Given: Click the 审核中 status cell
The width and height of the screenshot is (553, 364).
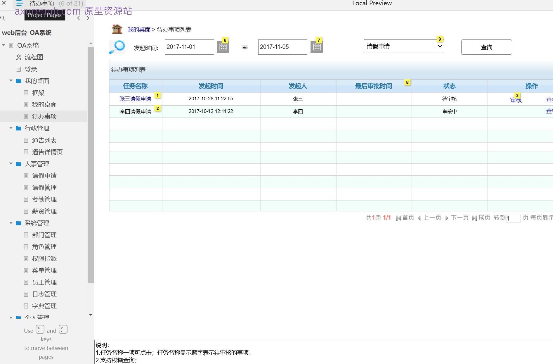Looking at the screenshot, I should (450, 111).
